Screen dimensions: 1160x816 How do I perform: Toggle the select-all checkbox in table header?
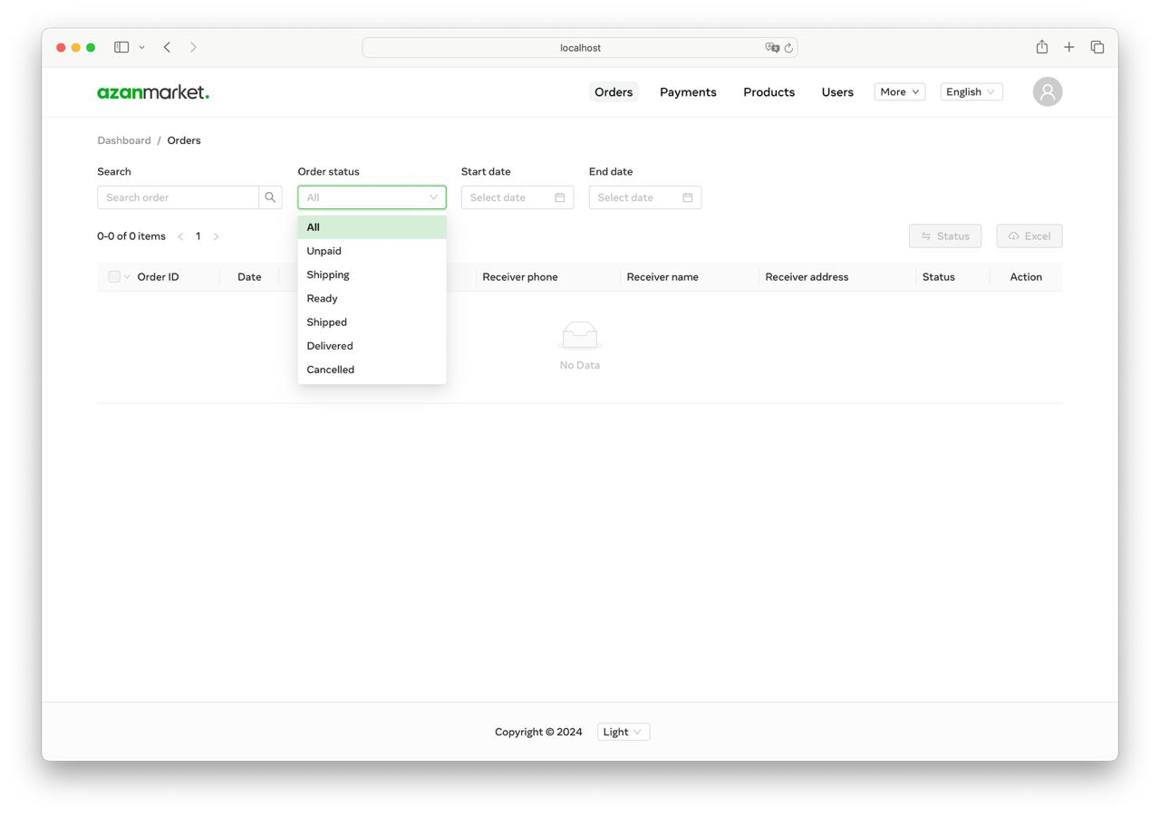tap(112, 276)
